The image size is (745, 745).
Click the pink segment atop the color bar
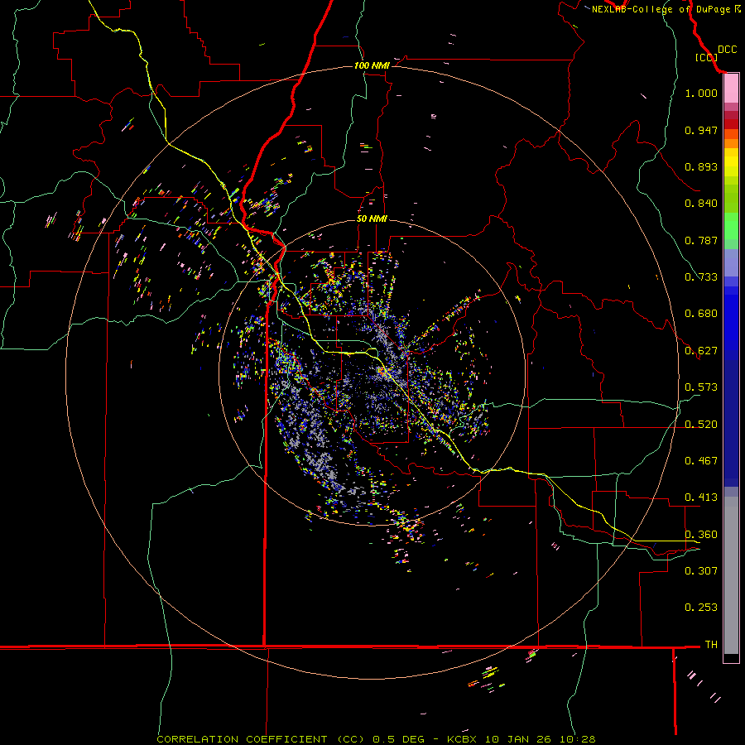point(731,89)
